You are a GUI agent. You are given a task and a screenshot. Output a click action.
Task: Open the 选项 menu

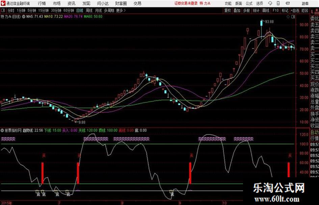pyautogui.click(x=259, y=3)
